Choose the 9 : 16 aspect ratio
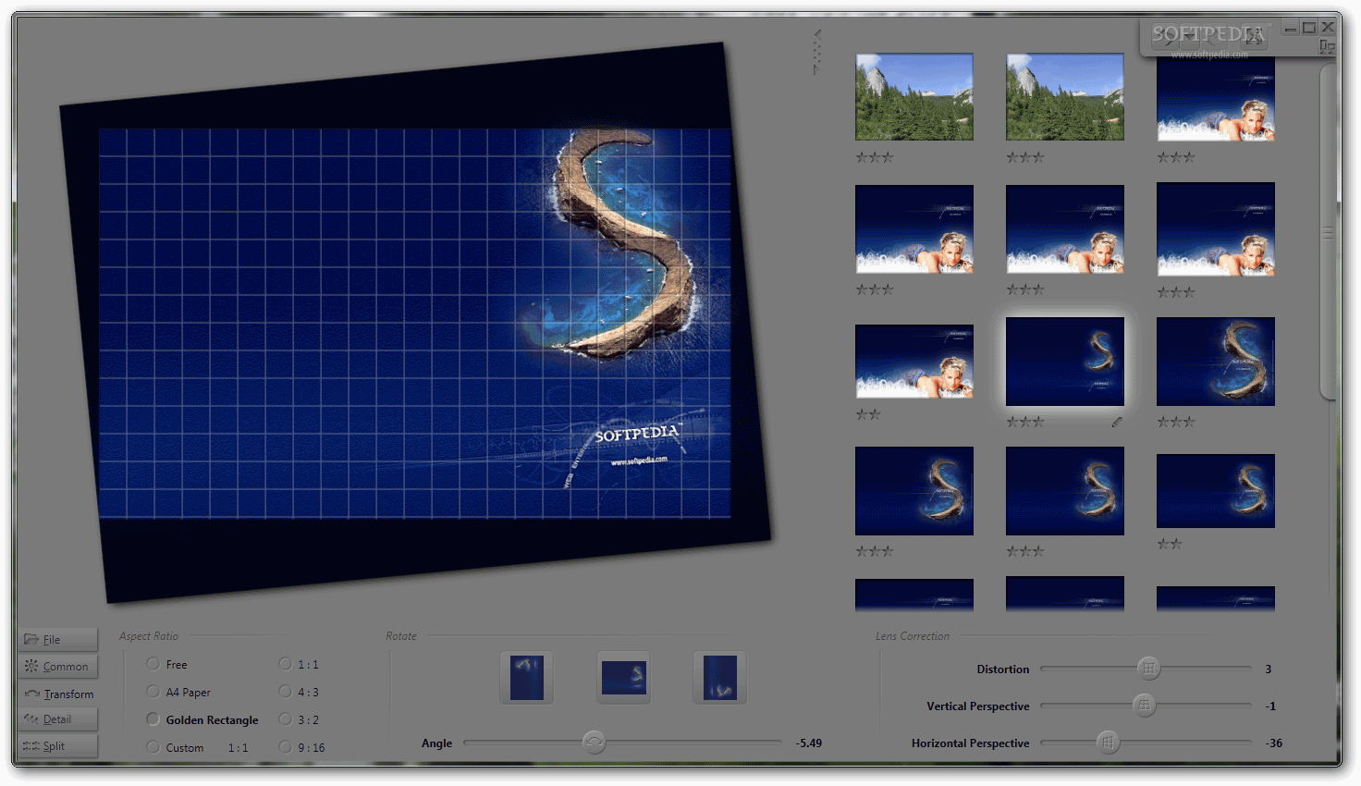1361x786 pixels. pos(285,747)
